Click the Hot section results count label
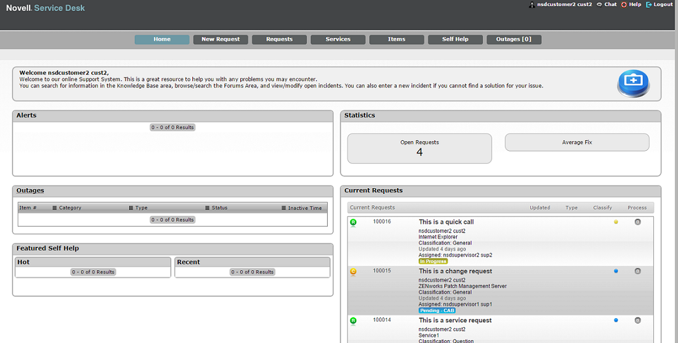Viewport: 678px width, 343px height. tap(93, 272)
